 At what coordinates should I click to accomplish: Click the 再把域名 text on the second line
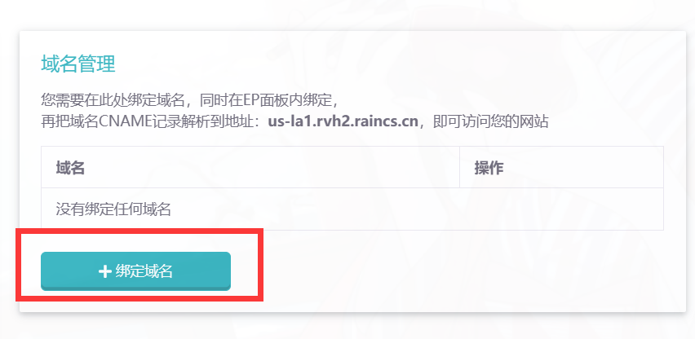69,121
